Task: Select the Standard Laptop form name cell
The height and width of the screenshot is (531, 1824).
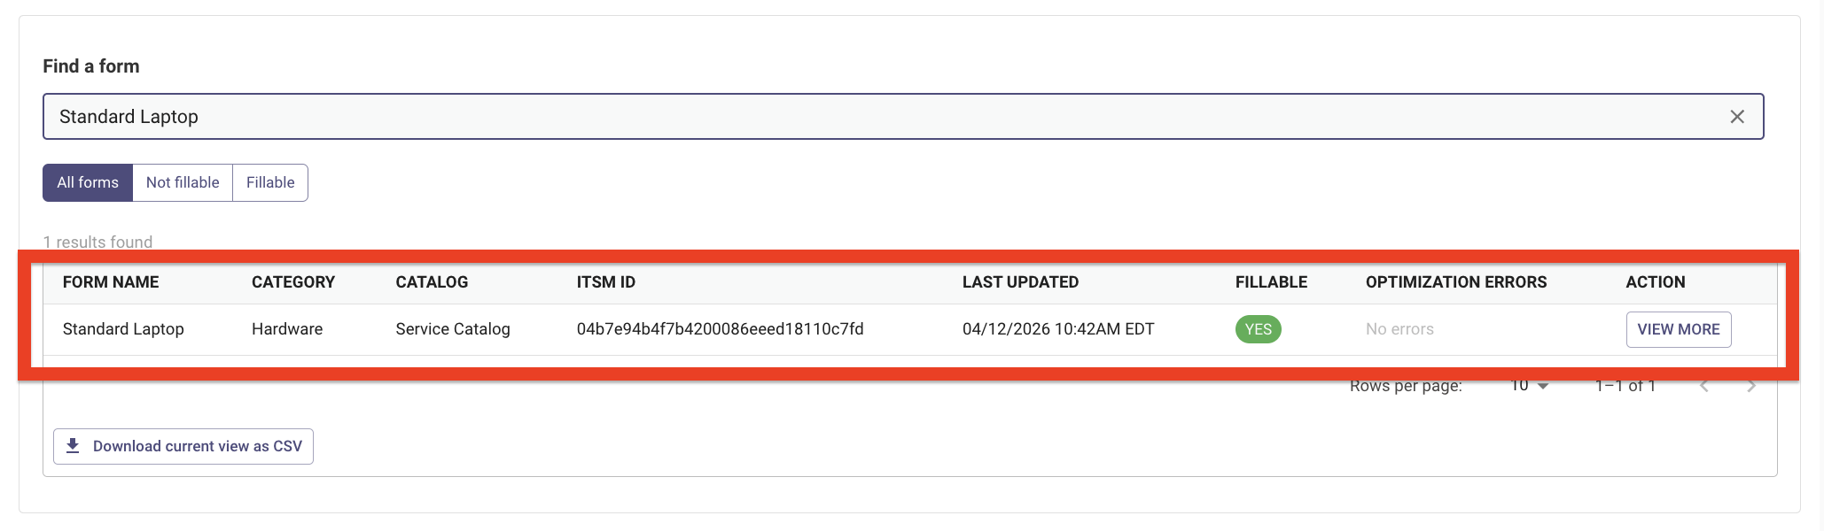Action: pos(123,329)
